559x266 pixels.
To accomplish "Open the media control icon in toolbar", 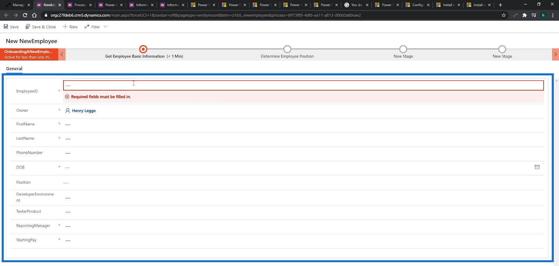I will 533,15.
